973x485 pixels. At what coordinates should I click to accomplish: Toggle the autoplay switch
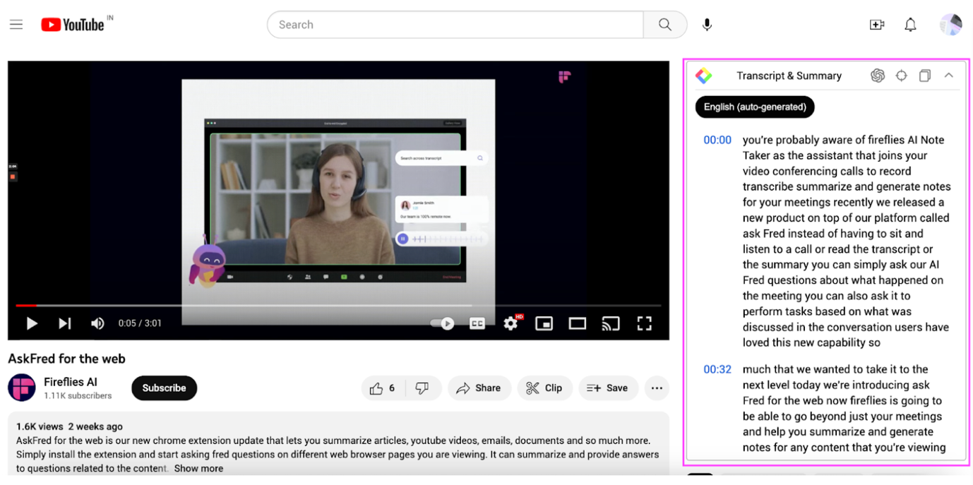(443, 323)
